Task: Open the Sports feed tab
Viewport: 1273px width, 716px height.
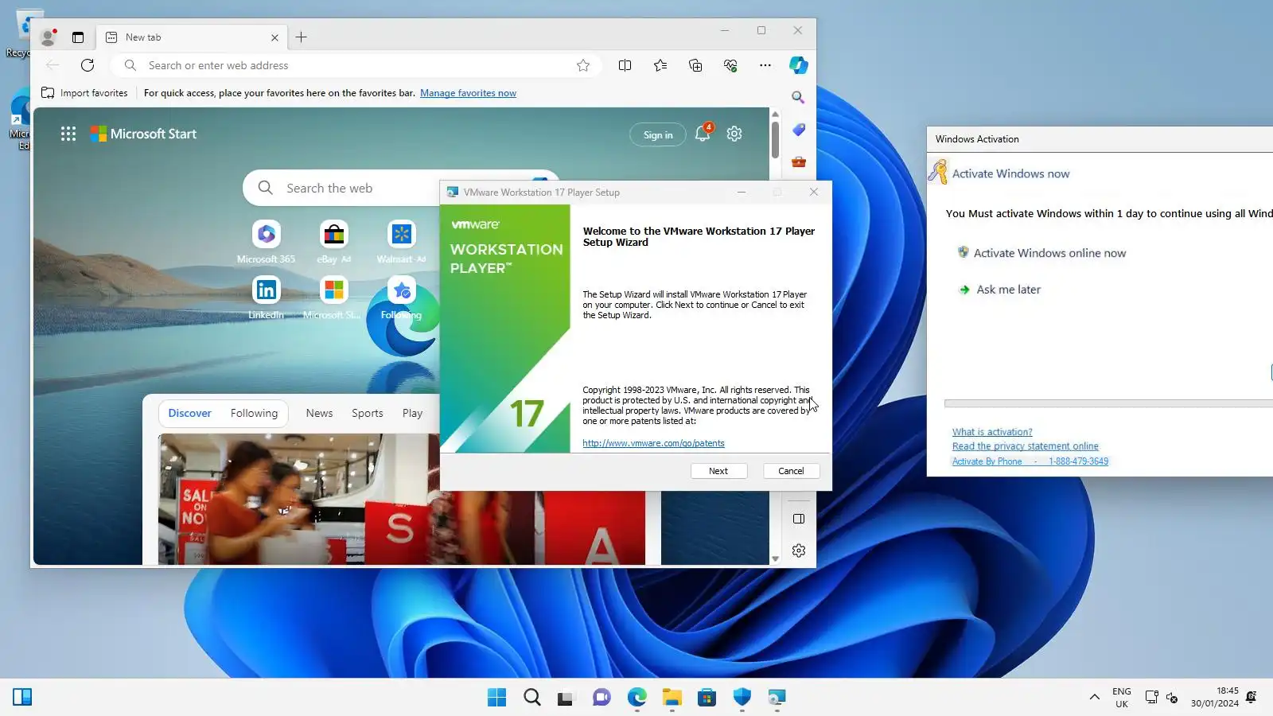Action: coord(368,414)
